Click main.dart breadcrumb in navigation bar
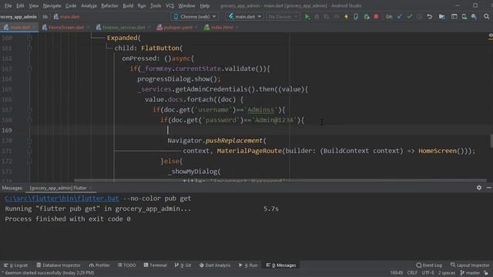Screen dimensions: 493x277 (67, 17)
